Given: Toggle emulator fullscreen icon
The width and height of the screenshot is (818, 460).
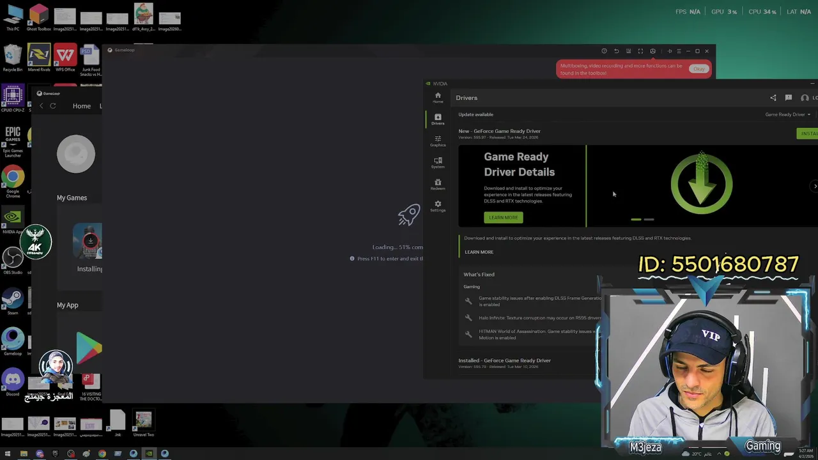Looking at the screenshot, I should [x=640, y=51].
